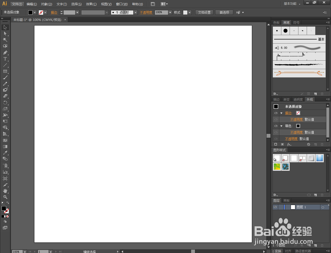Viewport: 331px width, 253px height.
Task: Select the Lasso tool
Action: 5,46
